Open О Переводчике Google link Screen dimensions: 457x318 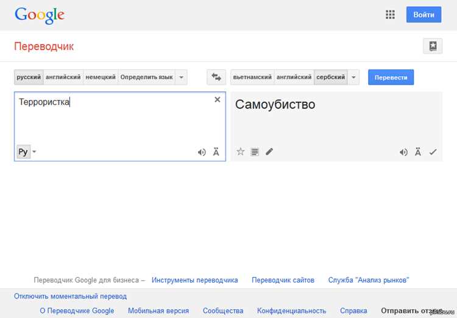tap(77, 311)
